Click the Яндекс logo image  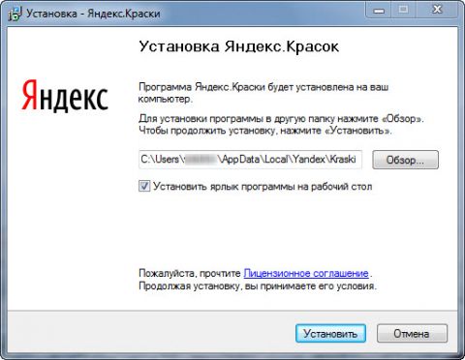pyautogui.click(x=65, y=96)
